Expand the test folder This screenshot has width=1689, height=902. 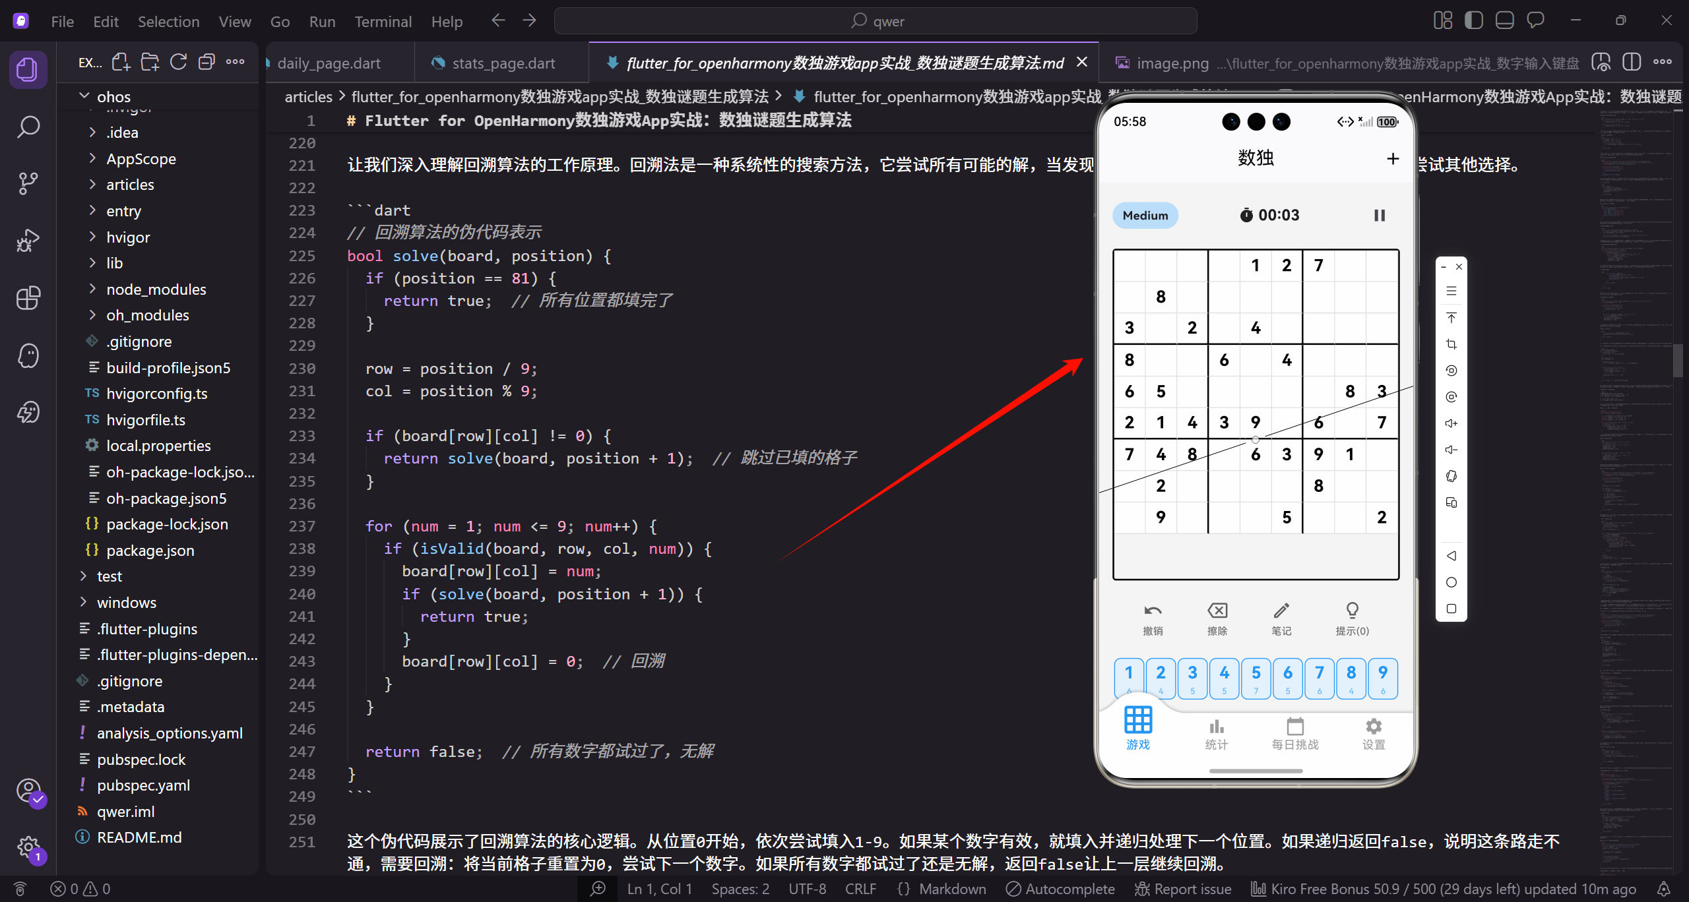coord(83,576)
